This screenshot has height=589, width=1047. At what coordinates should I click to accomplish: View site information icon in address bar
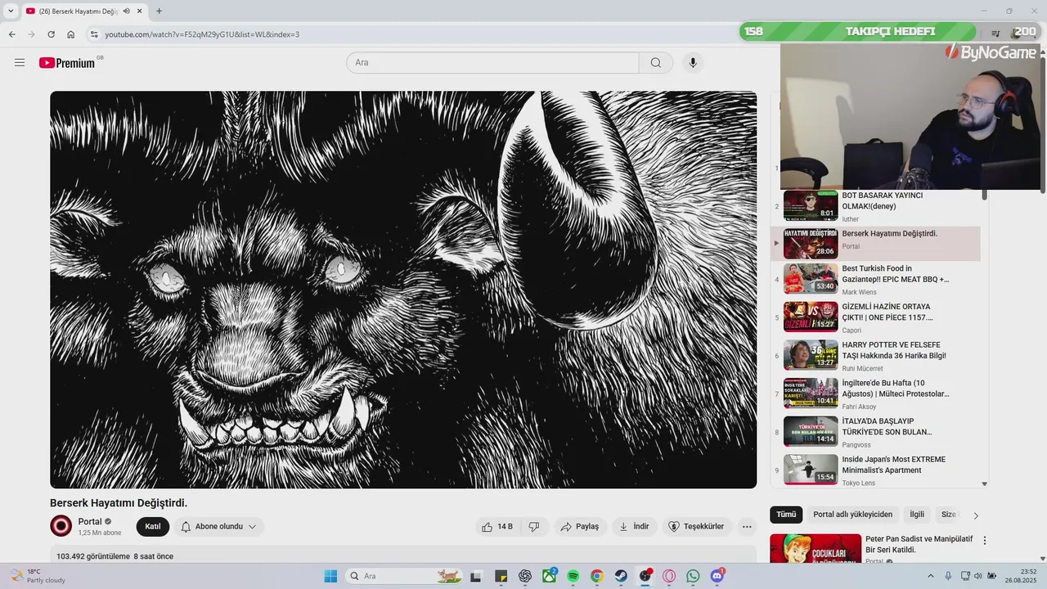click(x=94, y=34)
